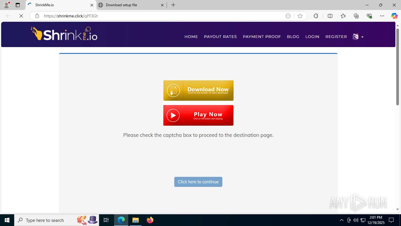Click the ShrinkMe.io logo
The image size is (401, 226).
coord(64,34)
